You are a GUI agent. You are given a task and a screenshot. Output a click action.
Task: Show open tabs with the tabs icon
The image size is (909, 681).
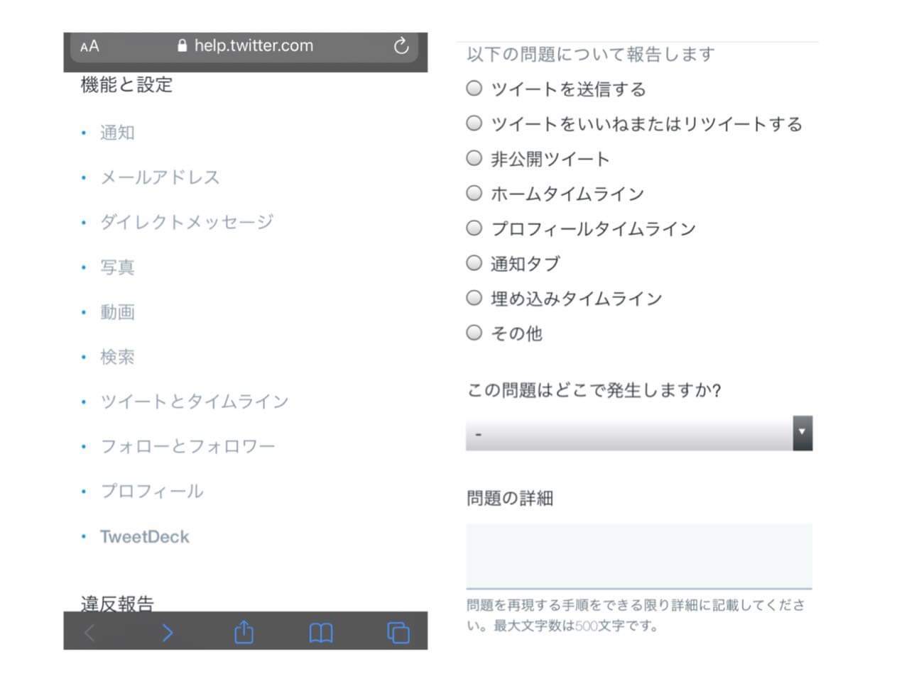tap(398, 633)
